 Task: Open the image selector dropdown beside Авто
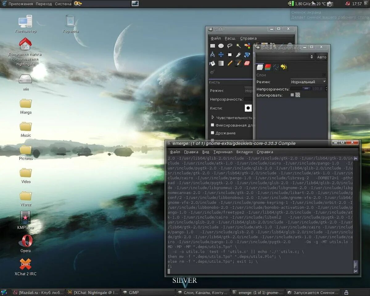[x=285, y=57]
